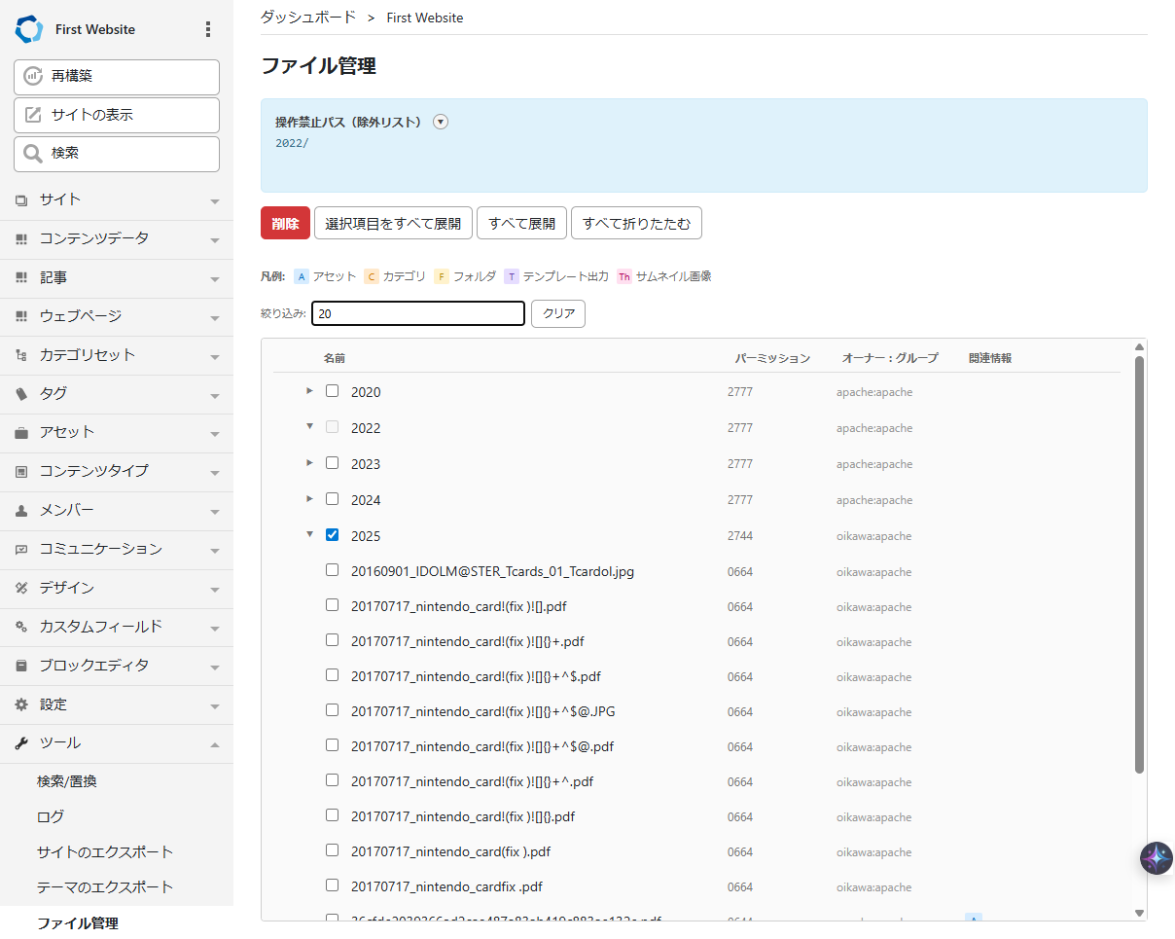Click the file list vertical scrollbar
Image resolution: width=1175 pixels, height=939 pixels.
(1139, 564)
